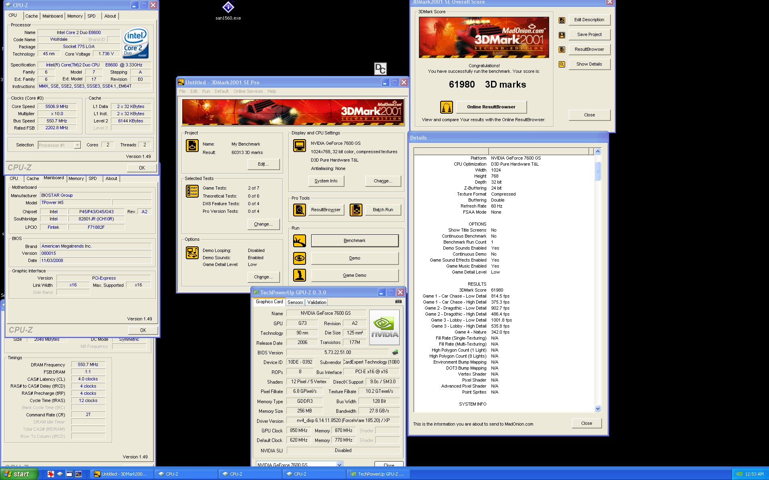Click the ResultBrowser icon in 3DMark score window
This screenshot has height=480, width=769.
coord(562,50)
